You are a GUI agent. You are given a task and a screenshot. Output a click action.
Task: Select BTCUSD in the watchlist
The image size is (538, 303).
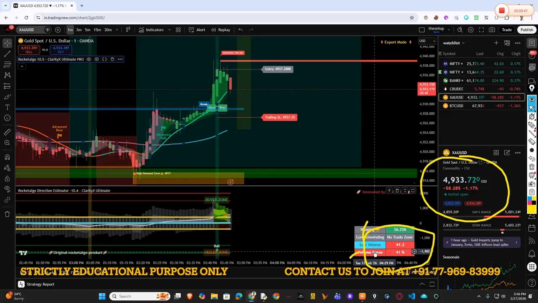[x=456, y=106]
